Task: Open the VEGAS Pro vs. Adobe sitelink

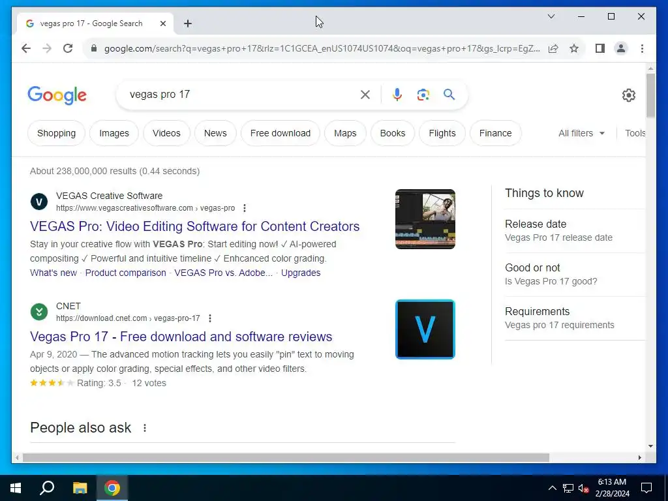Action: [223, 273]
